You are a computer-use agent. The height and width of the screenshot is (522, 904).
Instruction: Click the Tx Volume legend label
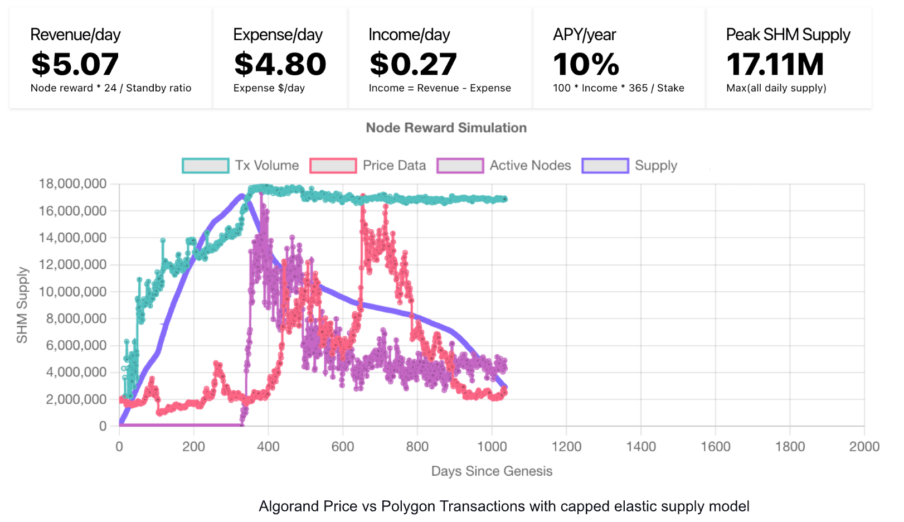[267, 166]
